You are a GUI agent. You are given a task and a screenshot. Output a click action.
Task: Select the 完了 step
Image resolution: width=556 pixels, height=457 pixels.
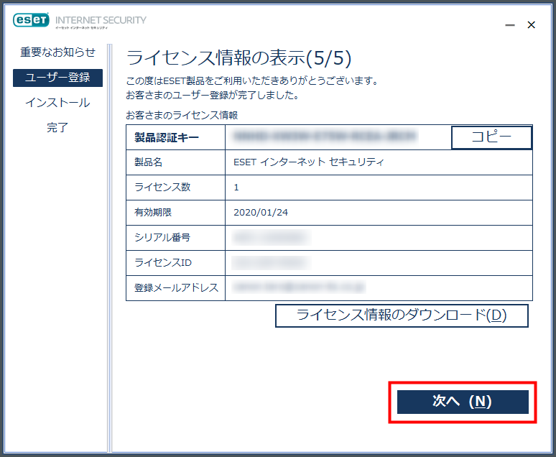click(57, 128)
